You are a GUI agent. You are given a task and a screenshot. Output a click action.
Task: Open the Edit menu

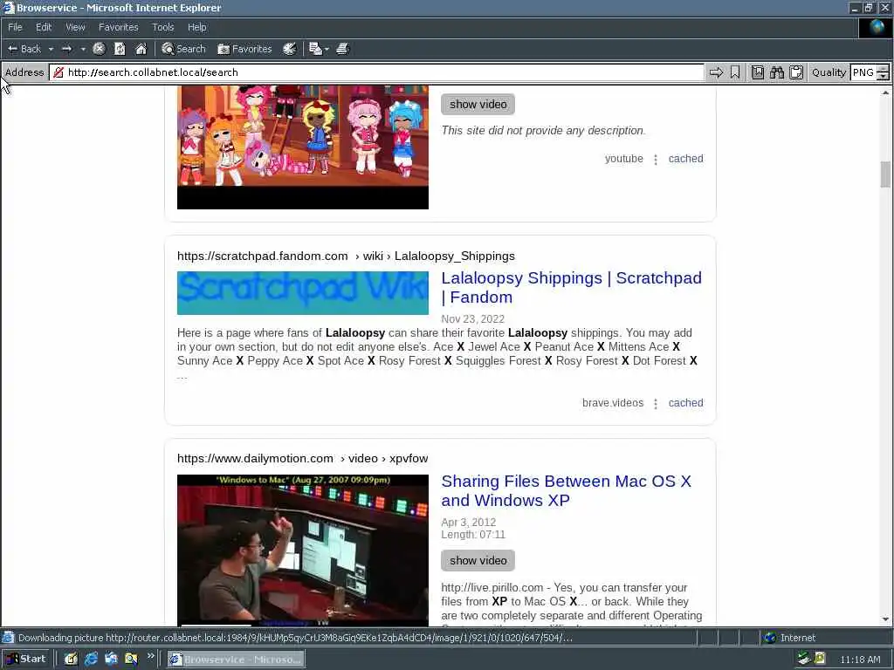tap(44, 27)
